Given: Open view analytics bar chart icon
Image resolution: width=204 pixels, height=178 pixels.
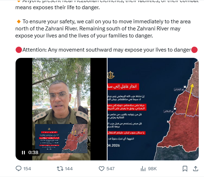Looking at the screenshot, I should pos(143,168).
